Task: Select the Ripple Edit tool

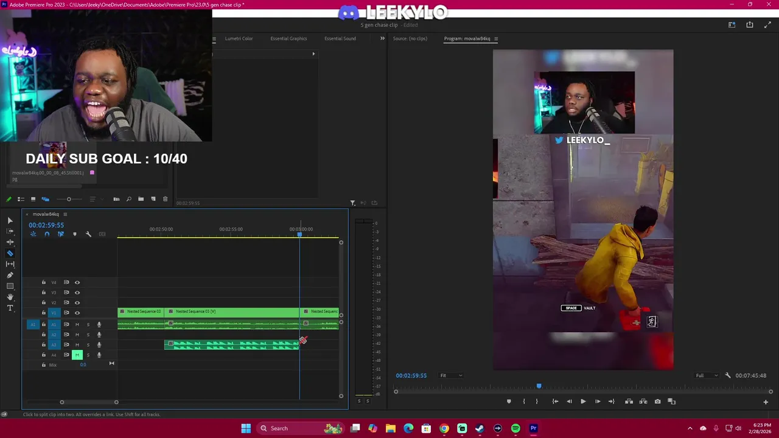Action: [10, 242]
